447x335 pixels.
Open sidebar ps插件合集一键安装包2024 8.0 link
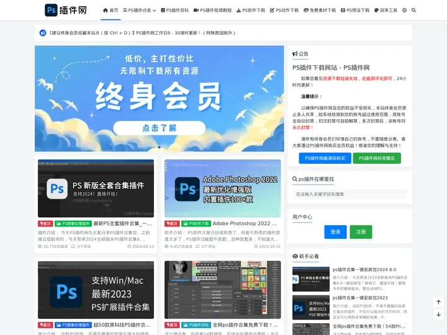click(364, 269)
